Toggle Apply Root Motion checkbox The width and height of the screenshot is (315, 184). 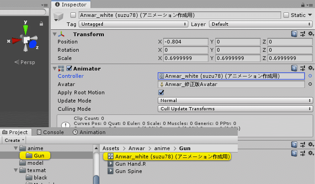pyautogui.click(x=161, y=92)
